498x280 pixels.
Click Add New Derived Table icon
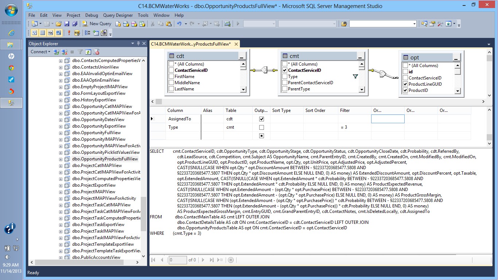tap(104, 33)
